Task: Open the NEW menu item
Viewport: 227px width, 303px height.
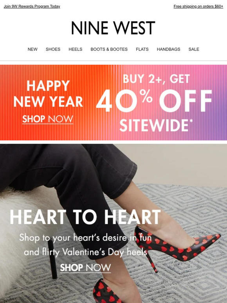Action: click(32, 49)
